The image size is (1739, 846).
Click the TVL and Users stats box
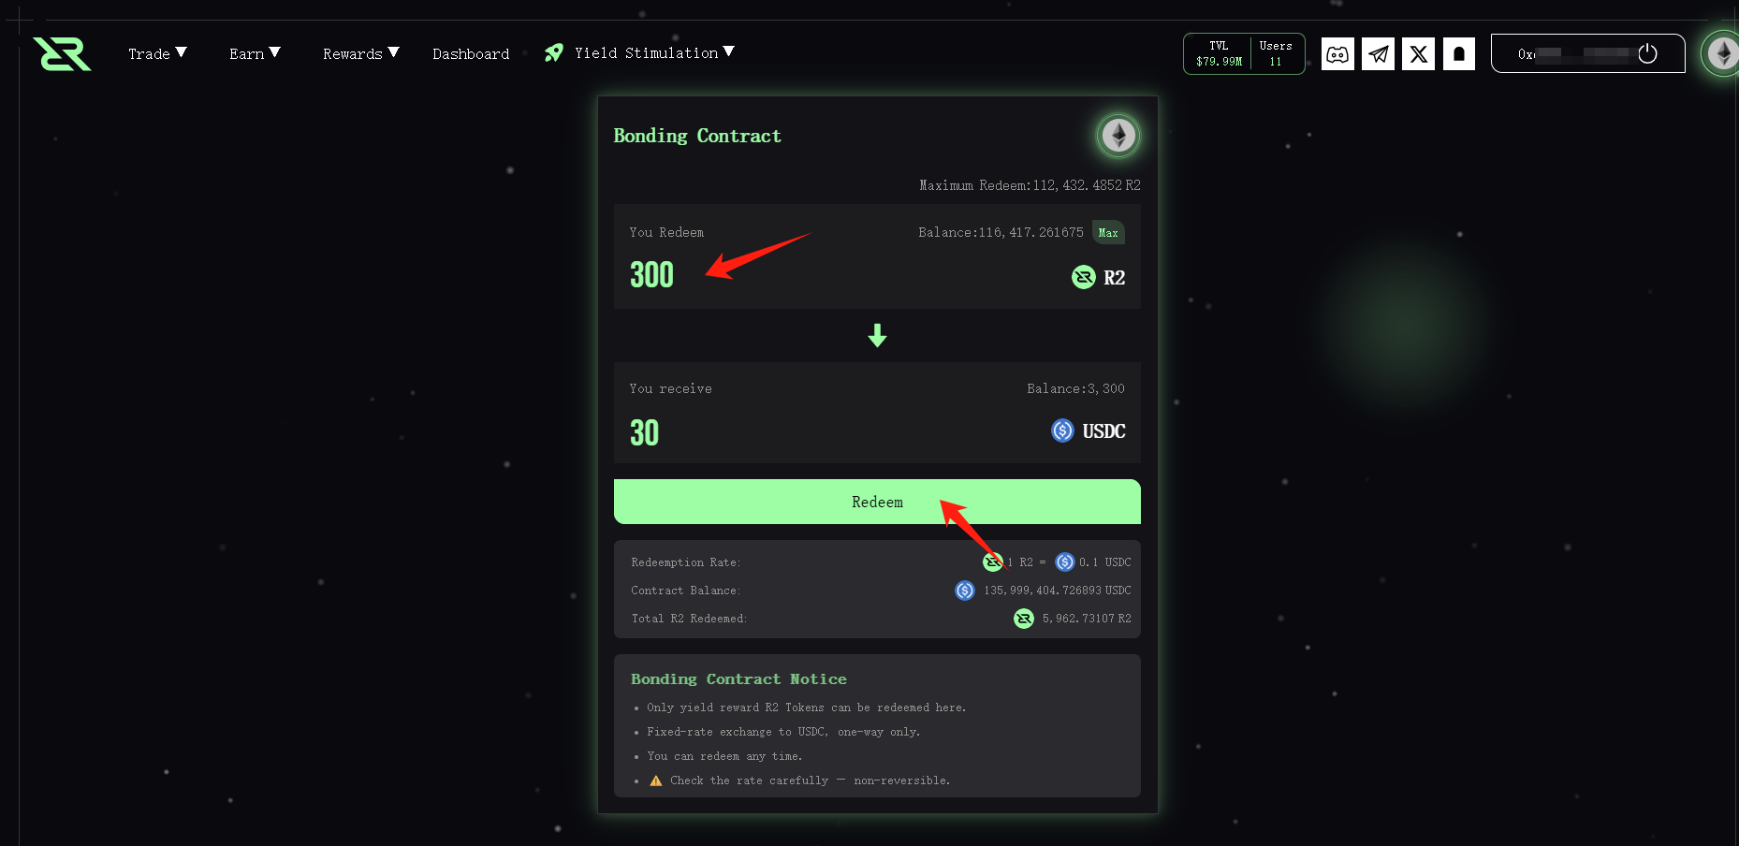(x=1244, y=53)
